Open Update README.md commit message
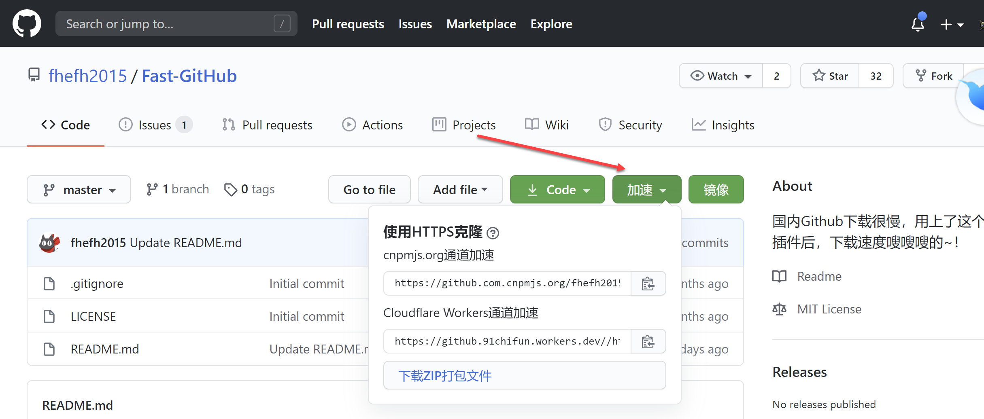Viewport: 984px width, 419px height. (x=186, y=243)
